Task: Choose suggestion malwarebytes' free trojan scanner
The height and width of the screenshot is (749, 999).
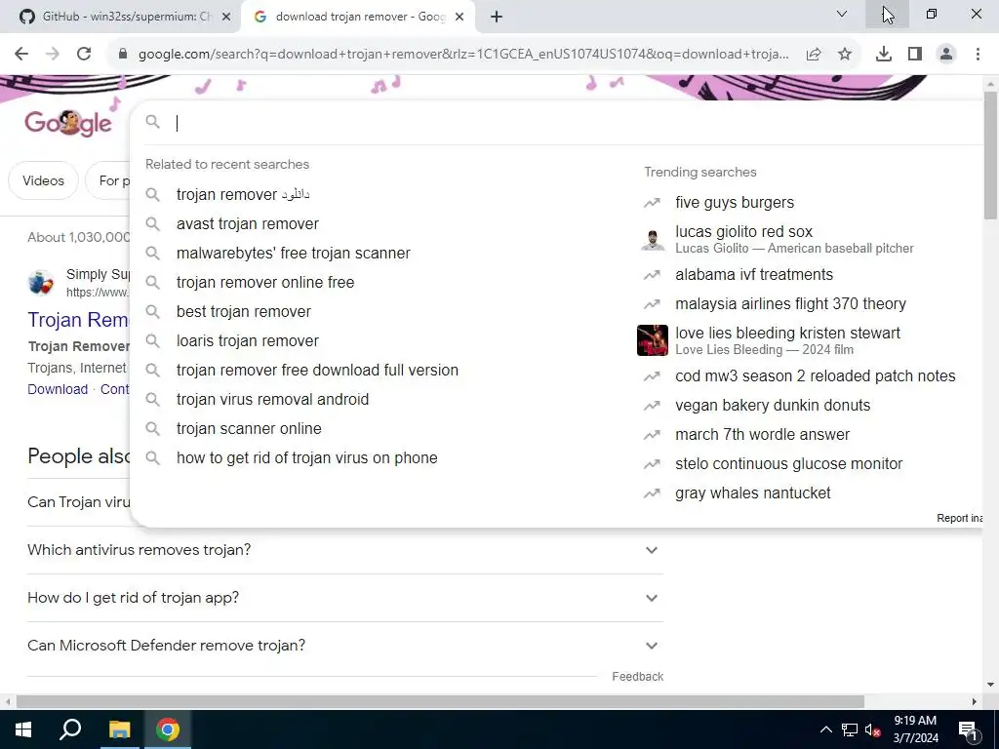Action: (293, 254)
